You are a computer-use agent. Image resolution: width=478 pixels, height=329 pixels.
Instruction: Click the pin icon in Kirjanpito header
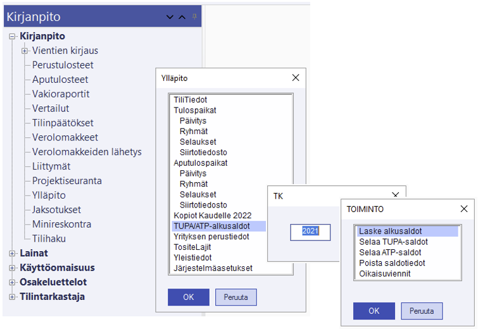[x=195, y=16]
